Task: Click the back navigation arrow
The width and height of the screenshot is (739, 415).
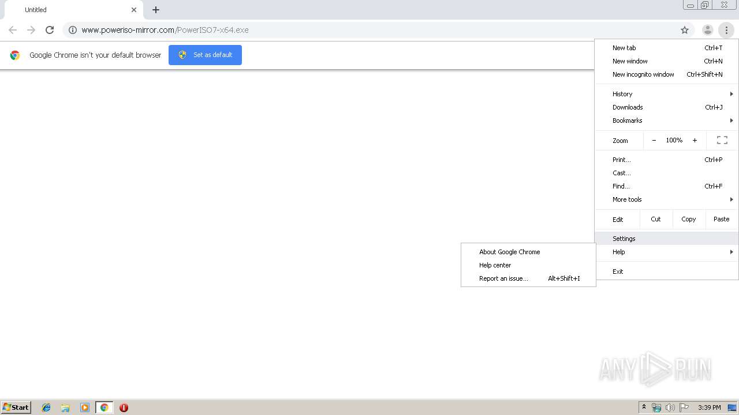Action: pyautogui.click(x=13, y=30)
